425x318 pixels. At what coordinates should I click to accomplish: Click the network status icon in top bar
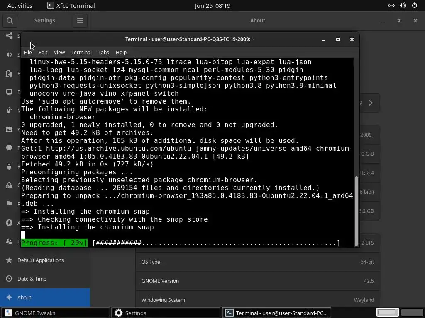coord(391,5)
